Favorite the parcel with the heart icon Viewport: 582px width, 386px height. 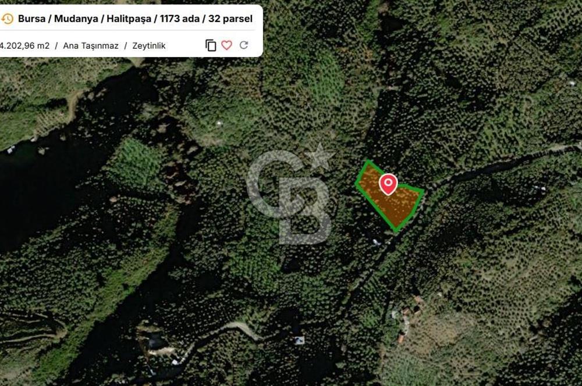(226, 45)
